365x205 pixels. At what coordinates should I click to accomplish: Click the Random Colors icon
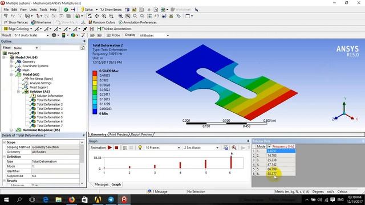point(90,22)
